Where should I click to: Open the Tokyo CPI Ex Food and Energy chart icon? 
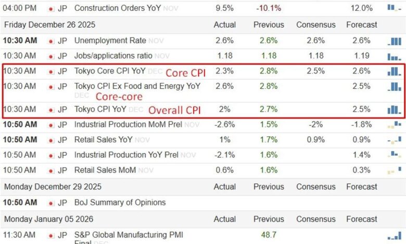(x=394, y=86)
